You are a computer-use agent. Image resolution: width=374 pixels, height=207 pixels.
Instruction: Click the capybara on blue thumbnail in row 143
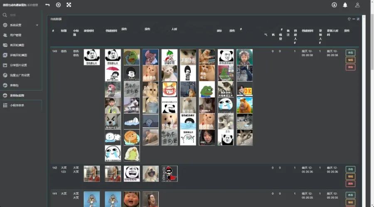click(244, 105)
